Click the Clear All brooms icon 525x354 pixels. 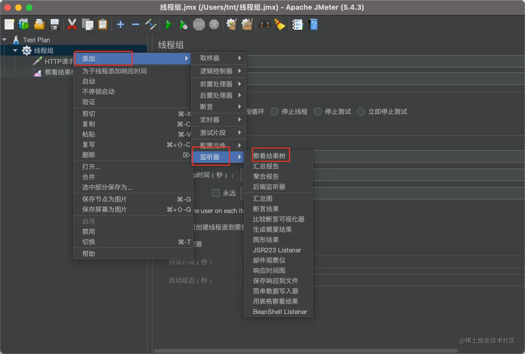(247, 24)
